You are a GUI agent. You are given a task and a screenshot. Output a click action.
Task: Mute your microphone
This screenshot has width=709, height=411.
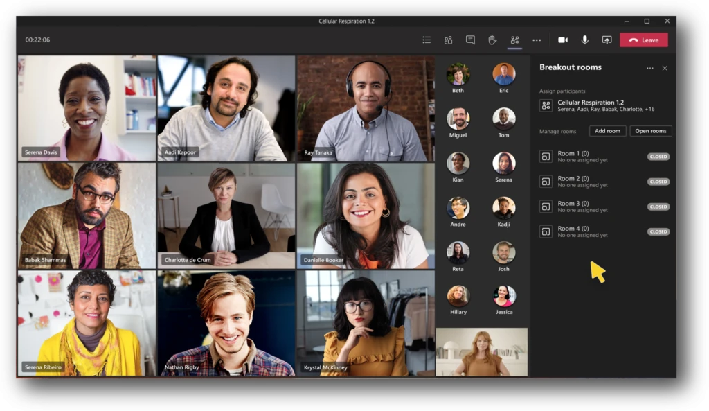[584, 40]
